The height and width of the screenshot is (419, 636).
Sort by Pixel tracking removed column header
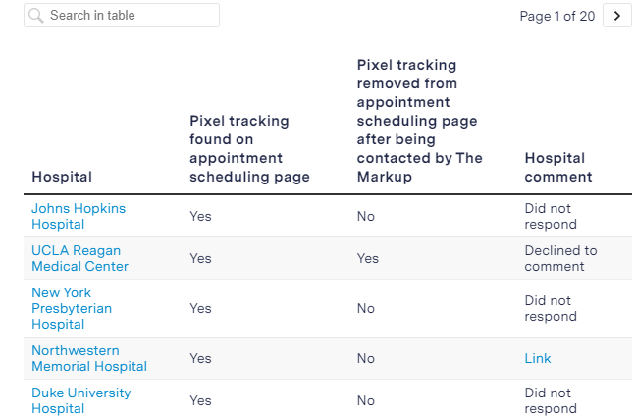click(x=420, y=121)
